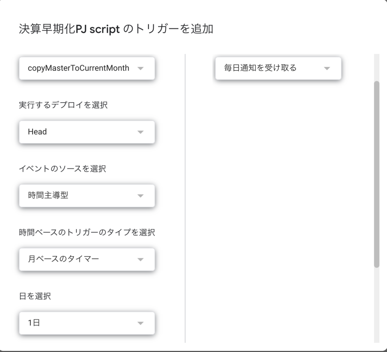Click the arrow icon beside 時間主導型

(141, 196)
